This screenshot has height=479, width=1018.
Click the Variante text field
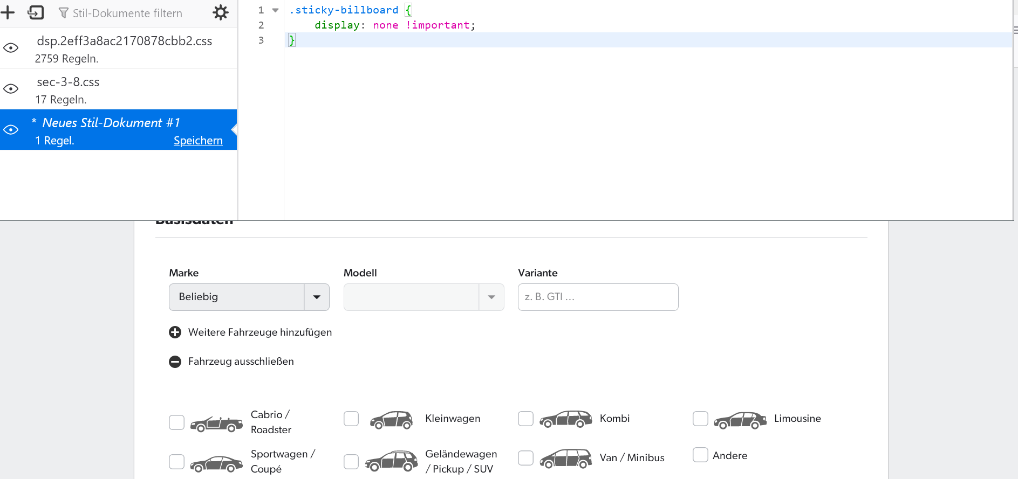598,297
